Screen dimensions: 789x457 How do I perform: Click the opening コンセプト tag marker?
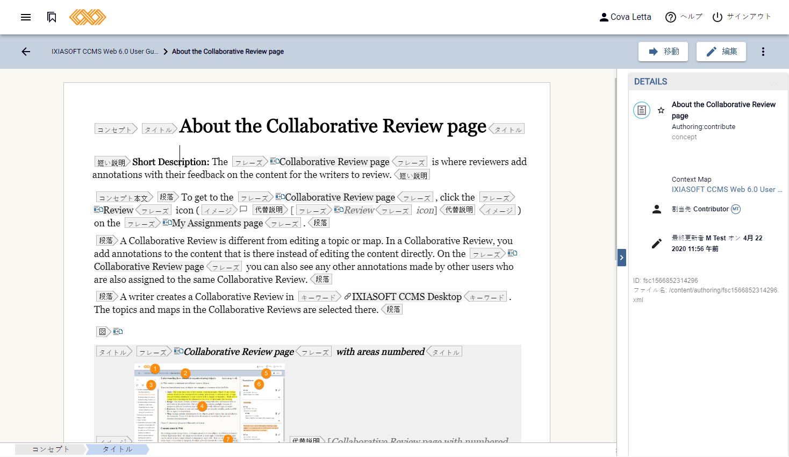(x=116, y=129)
